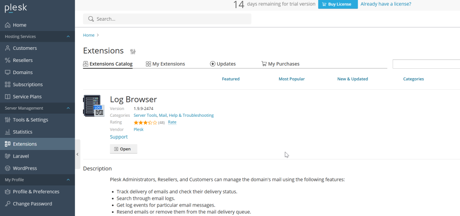This screenshot has height=216, width=460.
Task: Click the Change Password key icon
Action: click(8, 204)
